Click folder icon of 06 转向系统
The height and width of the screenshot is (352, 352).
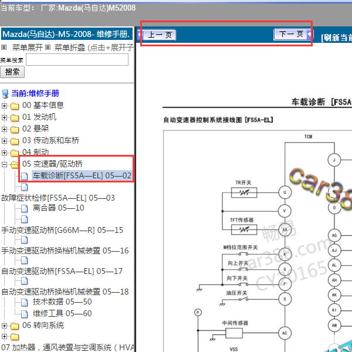(15, 326)
